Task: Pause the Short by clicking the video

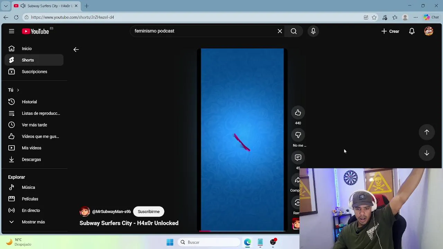Action: point(242,139)
